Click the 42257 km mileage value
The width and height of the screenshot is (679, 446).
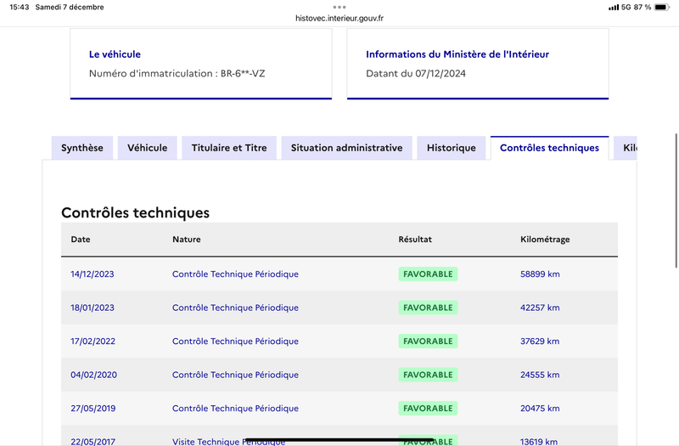pos(540,308)
